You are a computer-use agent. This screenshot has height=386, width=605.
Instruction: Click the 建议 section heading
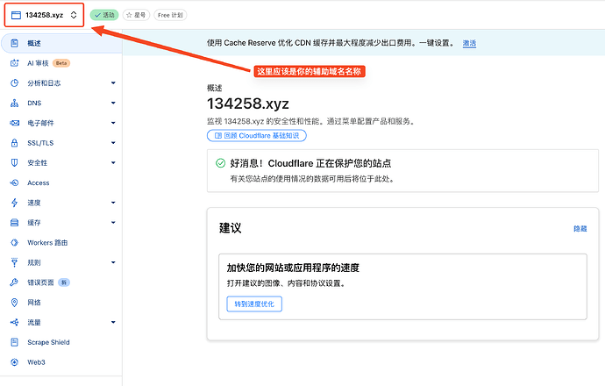pos(231,228)
